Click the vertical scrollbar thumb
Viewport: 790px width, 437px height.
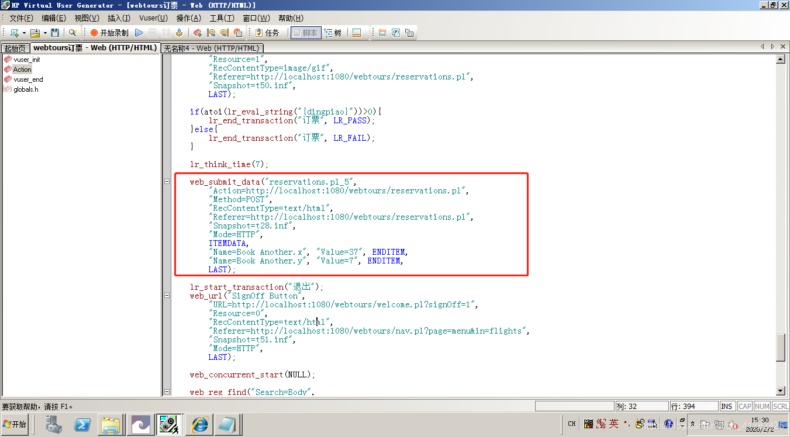[780, 348]
